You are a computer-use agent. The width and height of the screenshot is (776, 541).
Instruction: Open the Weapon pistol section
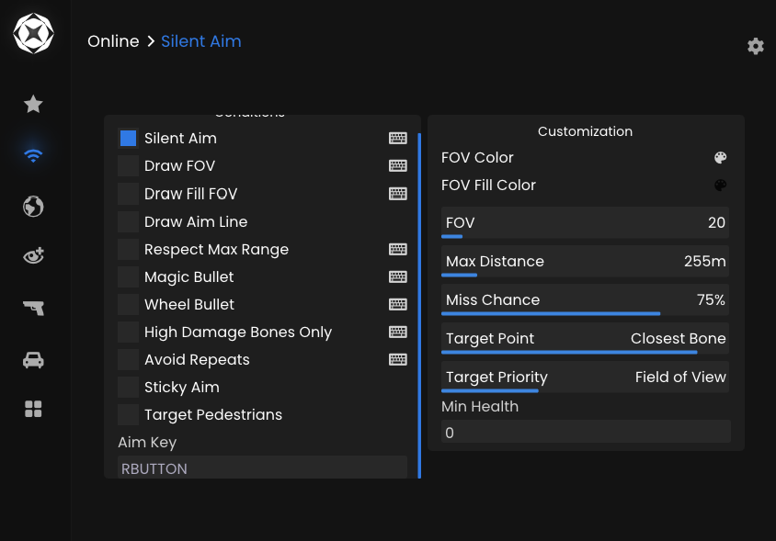tap(33, 308)
